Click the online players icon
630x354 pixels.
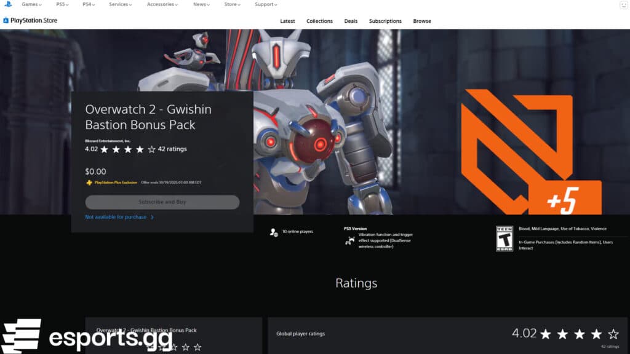tap(274, 232)
